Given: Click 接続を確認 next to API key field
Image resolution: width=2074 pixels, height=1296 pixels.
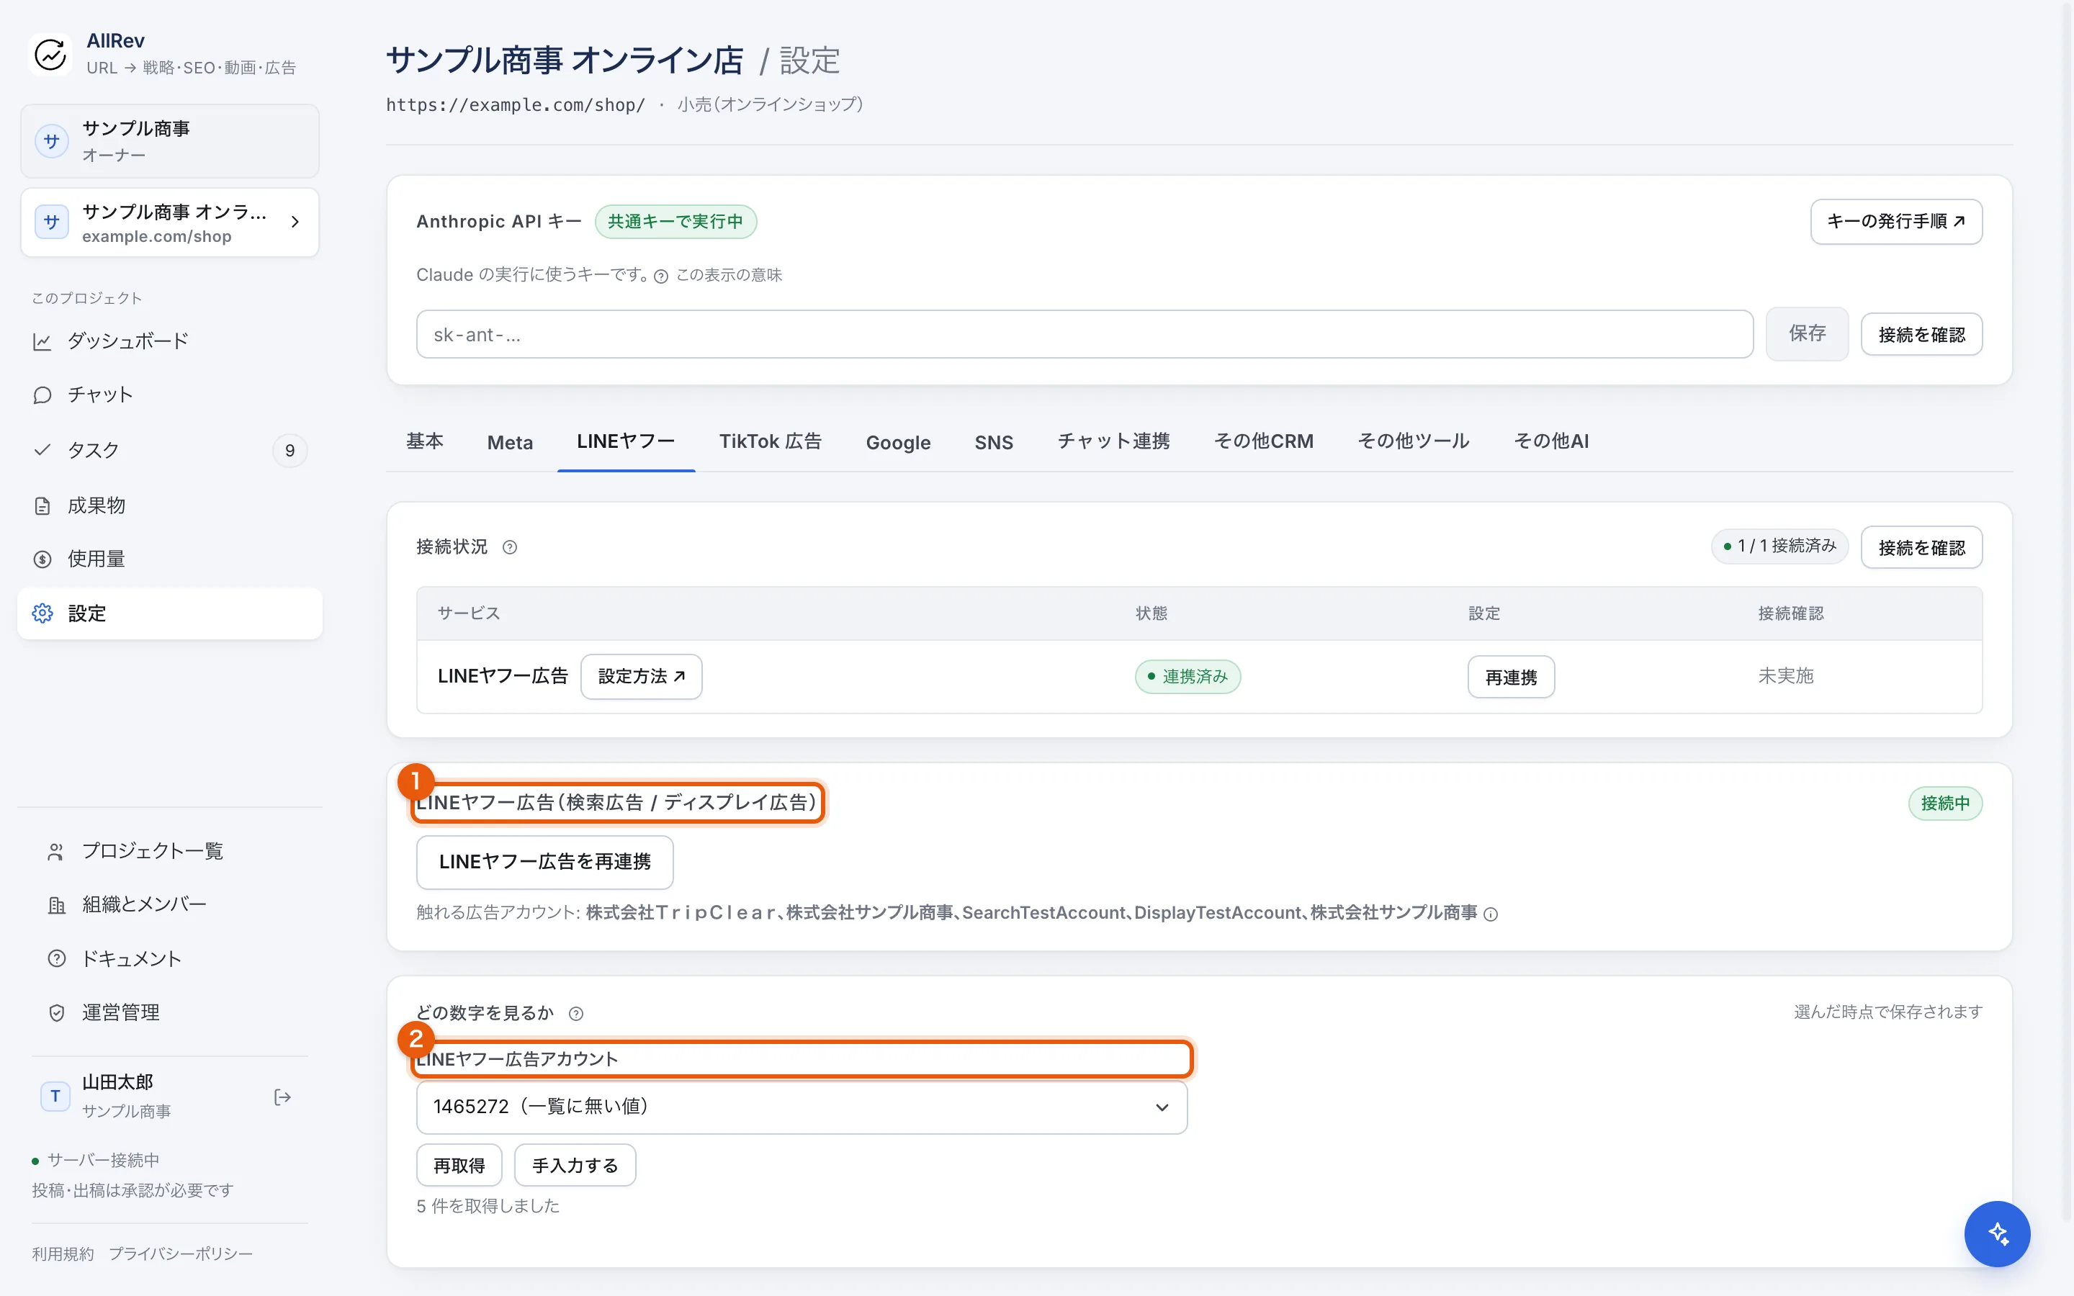Looking at the screenshot, I should 1921,334.
